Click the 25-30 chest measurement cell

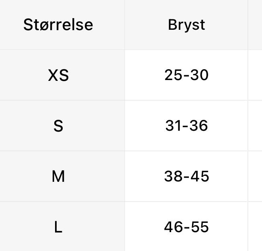(x=186, y=75)
